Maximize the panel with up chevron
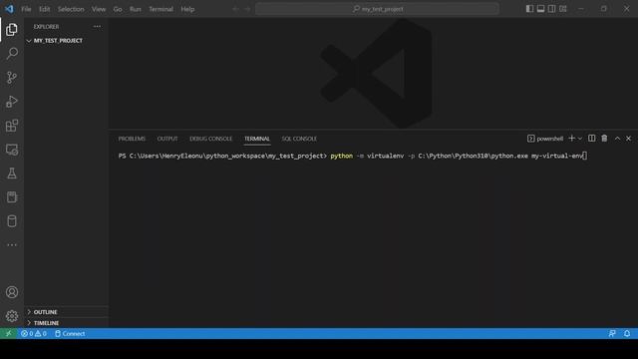 tap(617, 139)
